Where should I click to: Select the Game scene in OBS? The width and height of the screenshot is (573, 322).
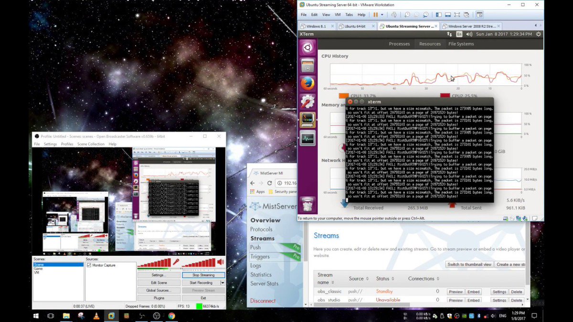[37, 269]
